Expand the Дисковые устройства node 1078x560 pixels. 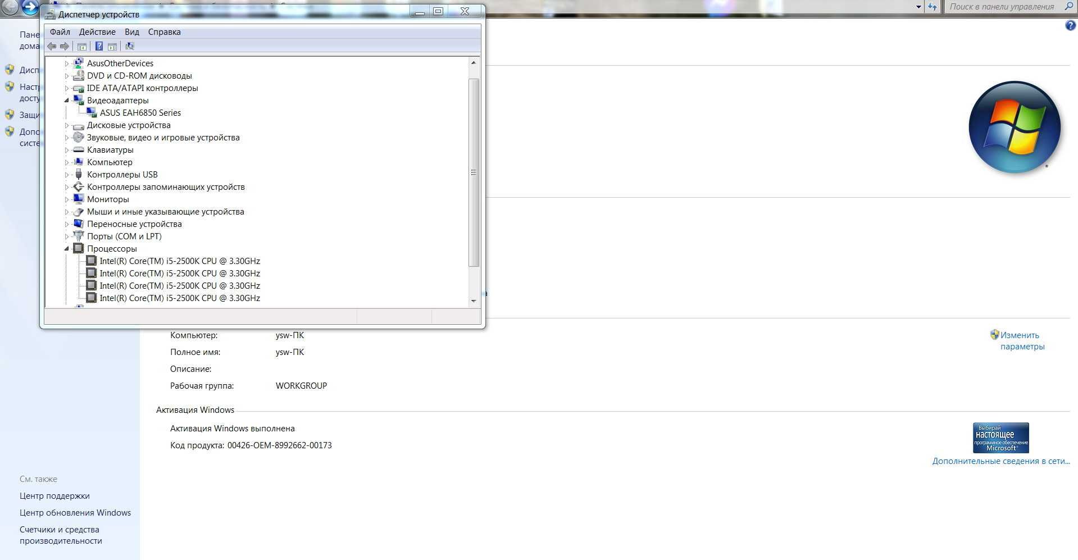point(67,125)
